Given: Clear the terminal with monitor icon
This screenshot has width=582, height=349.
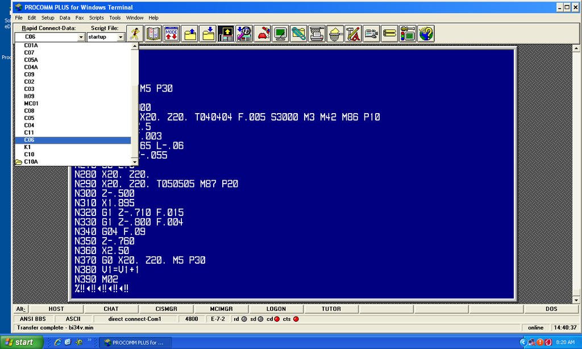Looking at the screenshot, I should coord(281,34).
